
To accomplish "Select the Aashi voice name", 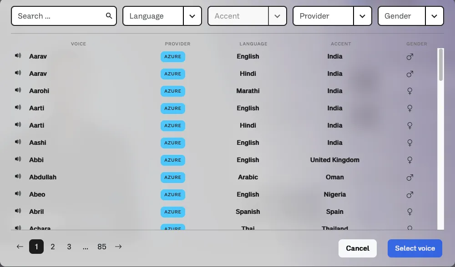I will tap(38, 143).
